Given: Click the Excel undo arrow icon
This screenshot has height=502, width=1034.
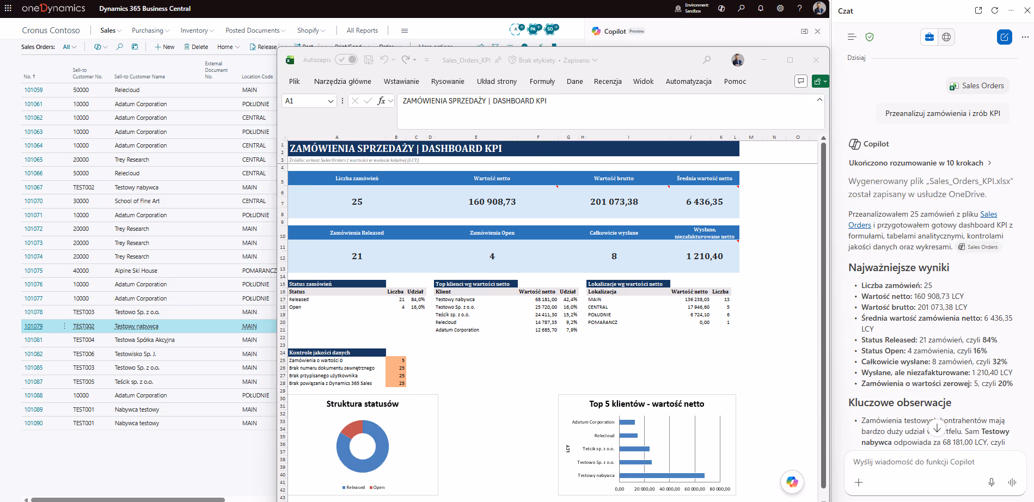Looking at the screenshot, I should click(x=384, y=60).
